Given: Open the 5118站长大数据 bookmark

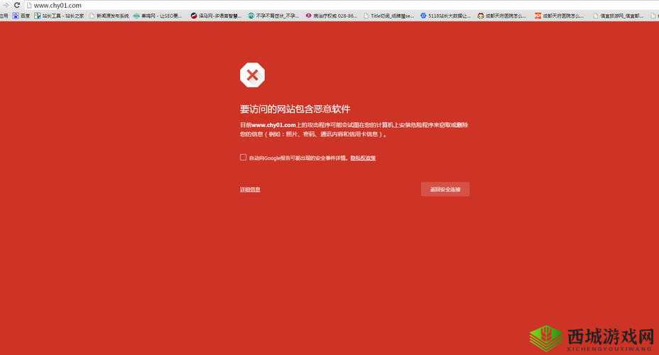Looking at the screenshot, I should pos(445,16).
